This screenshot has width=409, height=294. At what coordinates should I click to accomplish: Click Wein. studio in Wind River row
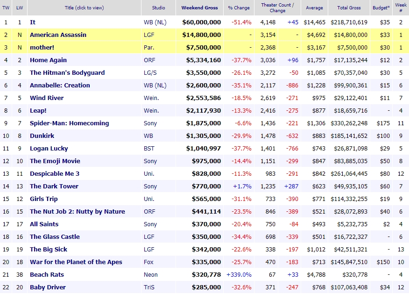coord(151,98)
